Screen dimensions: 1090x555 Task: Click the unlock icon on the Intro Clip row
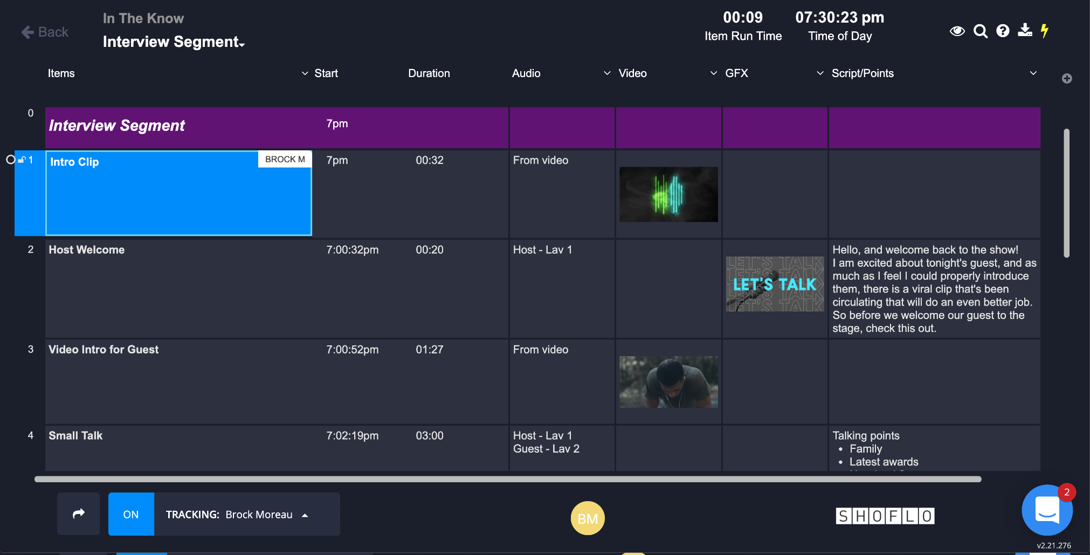tap(22, 159)
